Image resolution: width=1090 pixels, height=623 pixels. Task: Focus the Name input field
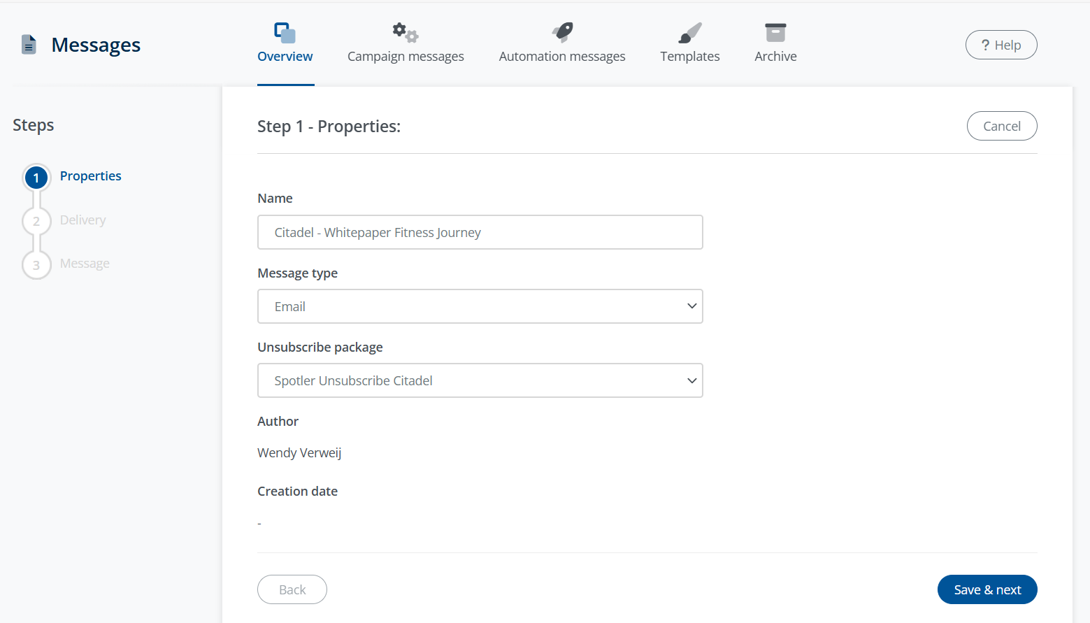[x=480, y=232]
